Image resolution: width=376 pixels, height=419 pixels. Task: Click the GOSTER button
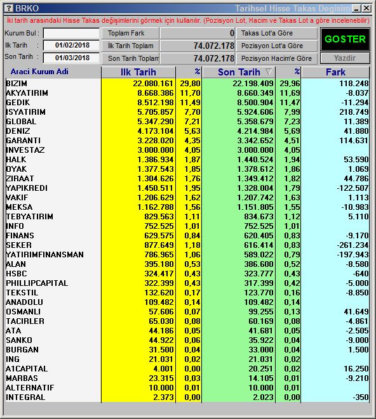(x=346, y=39)
